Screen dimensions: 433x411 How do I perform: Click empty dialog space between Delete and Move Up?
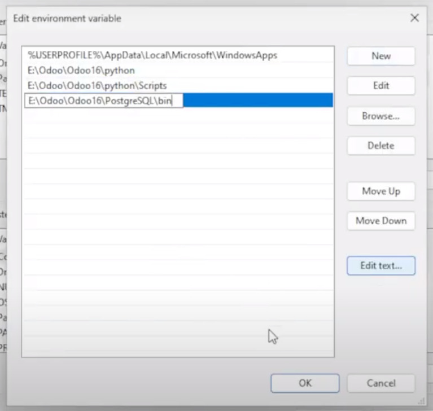[x=380, y=168]
